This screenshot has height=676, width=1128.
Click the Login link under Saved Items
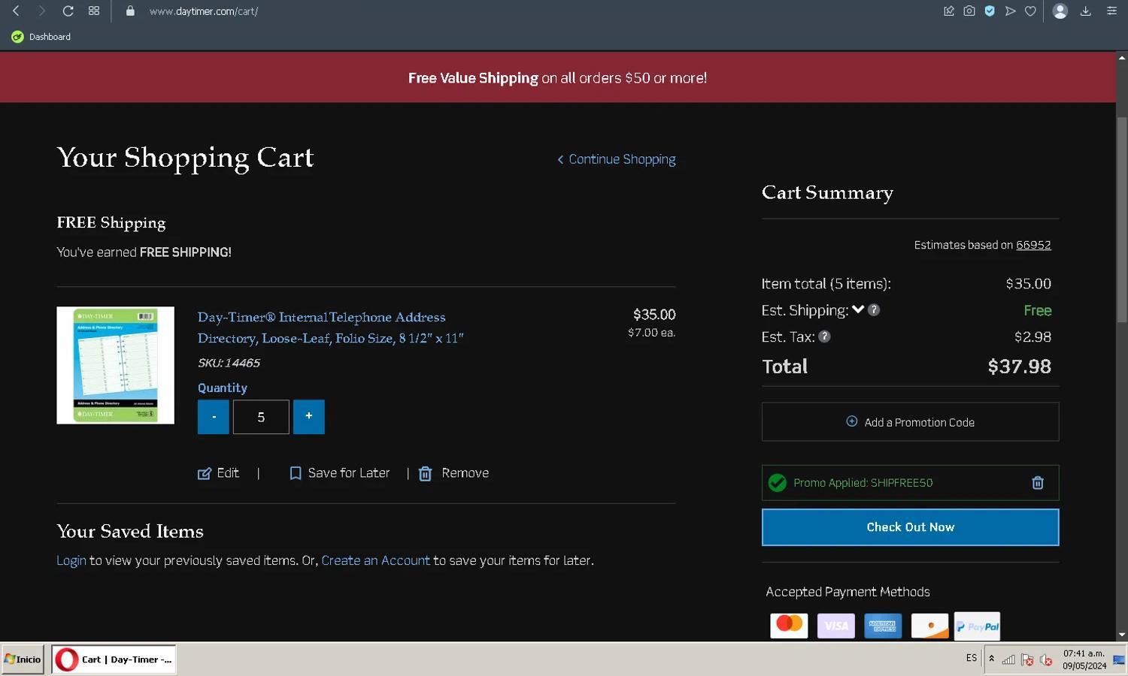pyautogui.click(x=71, y=561)
